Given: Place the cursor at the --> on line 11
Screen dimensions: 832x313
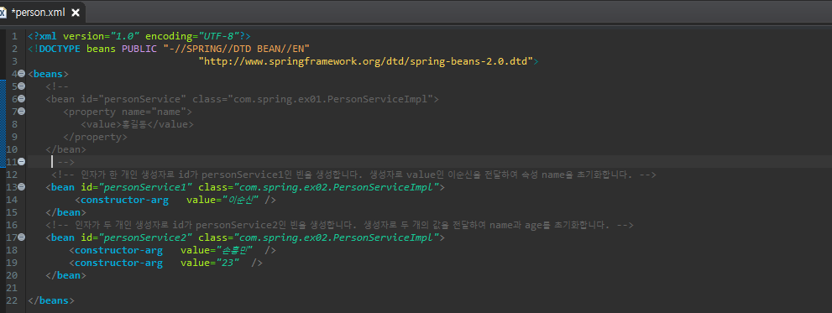Looking at the screenshot, I should coord(65,162).
